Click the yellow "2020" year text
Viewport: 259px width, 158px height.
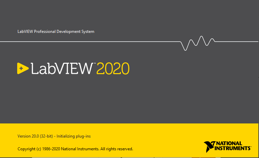pos(113,68)
